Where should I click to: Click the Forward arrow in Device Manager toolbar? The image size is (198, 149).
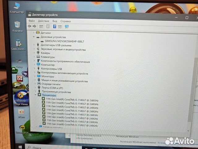[x=34, y=26]
